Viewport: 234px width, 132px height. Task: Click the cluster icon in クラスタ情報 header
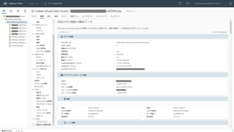tap(62, 37)
